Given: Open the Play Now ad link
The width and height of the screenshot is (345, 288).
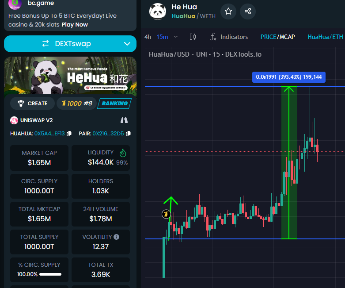Looking at the screenshot, I should (75, 24).
